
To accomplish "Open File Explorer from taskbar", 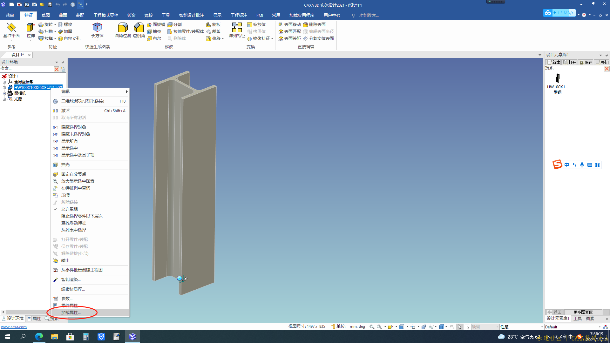I will coord(54,337).
